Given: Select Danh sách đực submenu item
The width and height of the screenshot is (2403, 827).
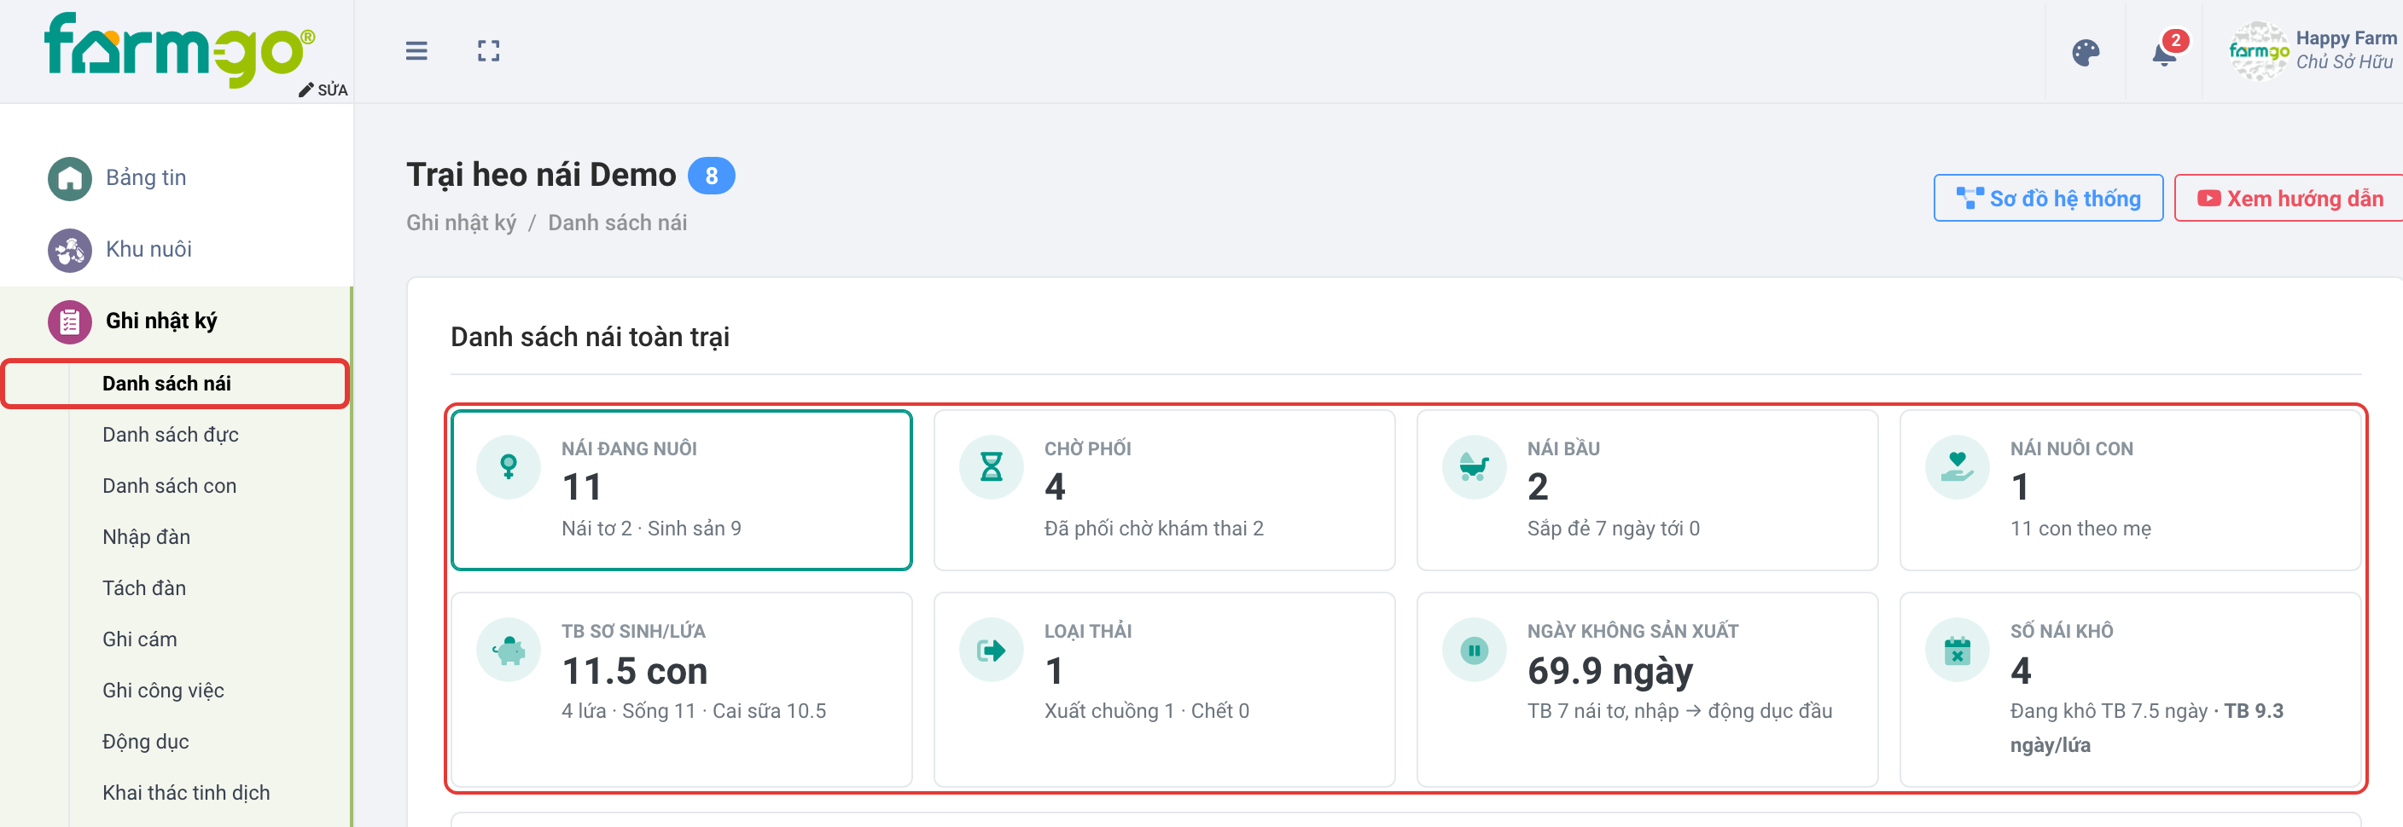Looking at the screenshot, I should point(170,435).
